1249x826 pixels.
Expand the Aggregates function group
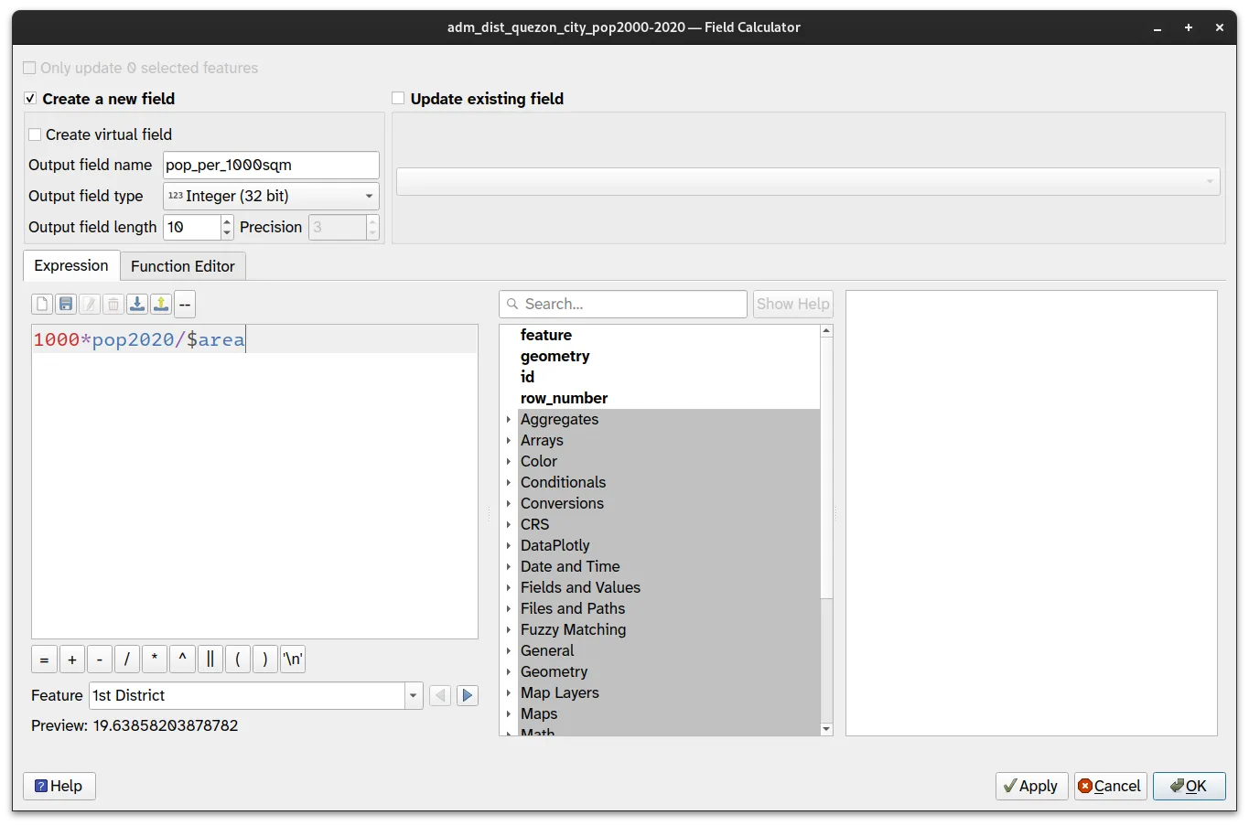[509, 419]
